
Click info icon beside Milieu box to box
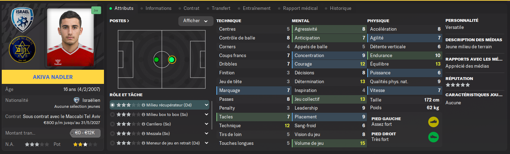(x=143, y=115)
